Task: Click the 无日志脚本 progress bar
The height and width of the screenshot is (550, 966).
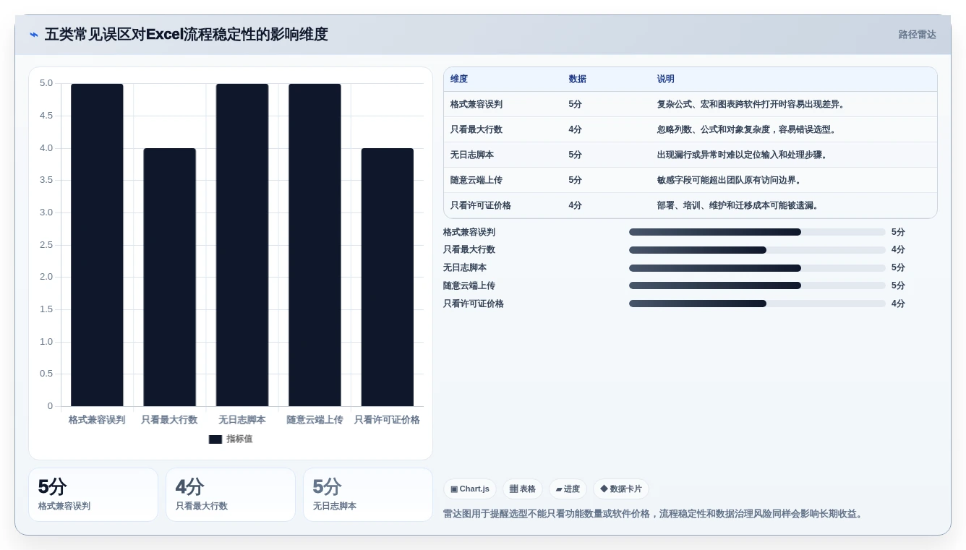Action: click(x=757, y=267)
